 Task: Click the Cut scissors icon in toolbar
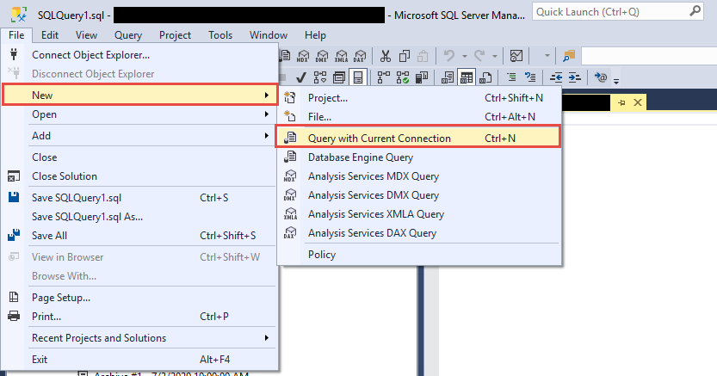[x=385, y=56]
